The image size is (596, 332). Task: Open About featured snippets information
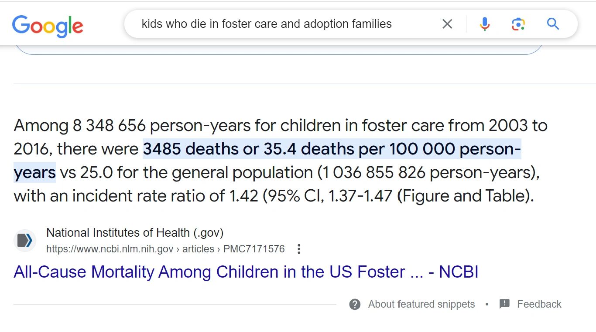tap(421, 304)
